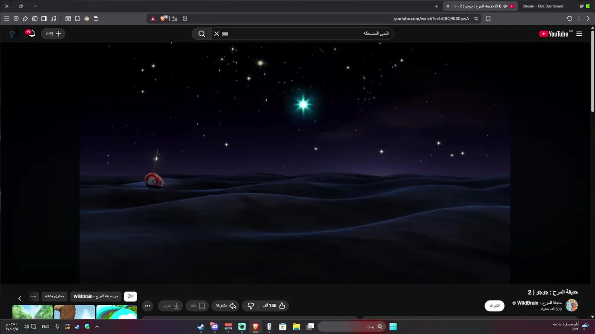Screen dimensions: 595x334
Task: Open File Explorer folder in taskbar
Action: pos(296,327)
